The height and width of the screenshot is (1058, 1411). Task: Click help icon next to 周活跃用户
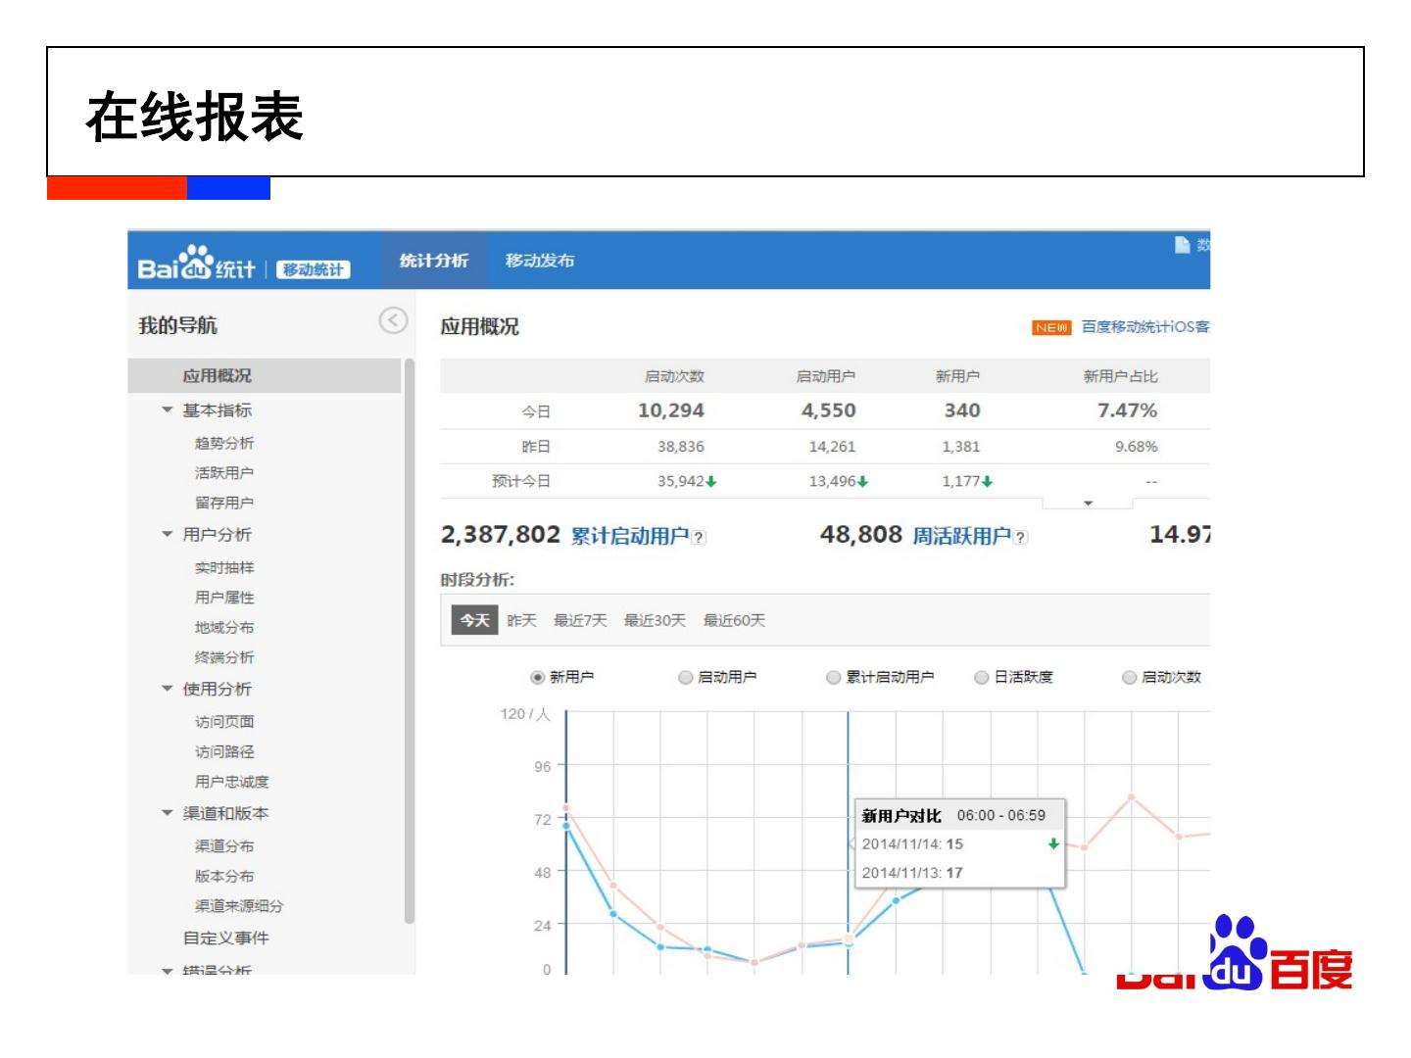(x=1020, y=538)
